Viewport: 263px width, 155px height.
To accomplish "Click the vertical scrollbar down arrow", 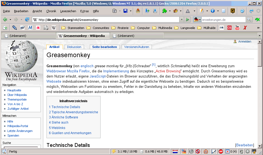I will coord(260,146).
